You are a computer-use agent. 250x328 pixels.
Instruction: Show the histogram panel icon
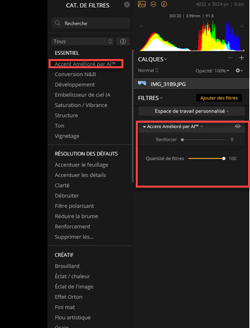tap(142, 4)
